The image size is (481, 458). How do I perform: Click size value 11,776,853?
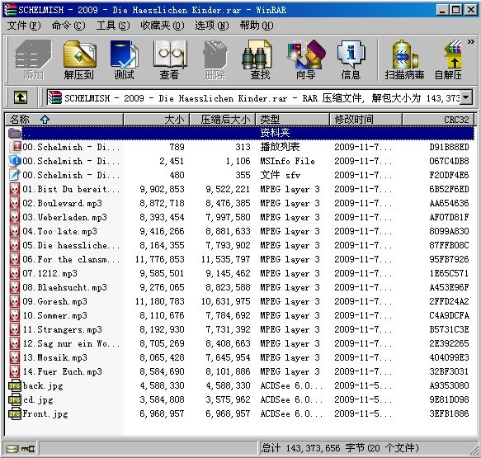coord(160,259)
